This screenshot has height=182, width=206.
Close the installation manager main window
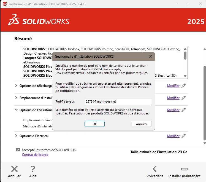tap(200, 4)
